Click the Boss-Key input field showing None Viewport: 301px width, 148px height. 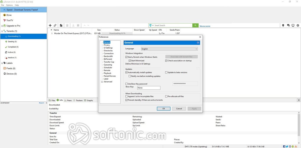pos(149,88)
